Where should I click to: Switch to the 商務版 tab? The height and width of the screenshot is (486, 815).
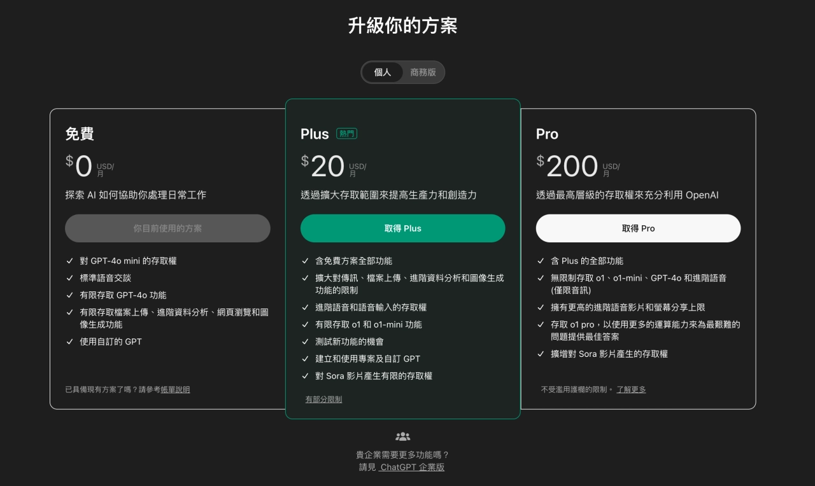pos(423,73)
